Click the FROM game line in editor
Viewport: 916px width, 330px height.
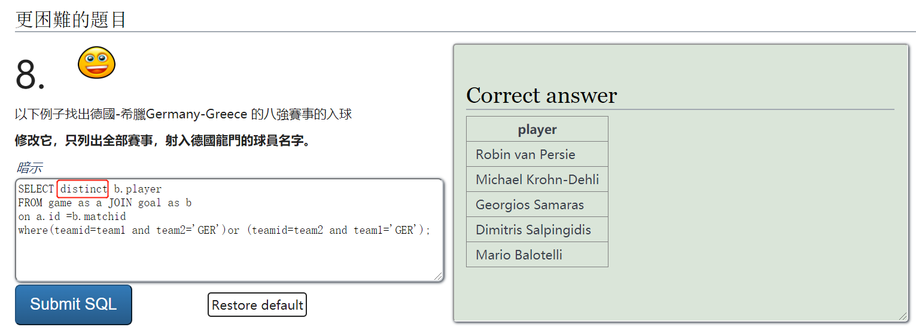tap(105, 203)
